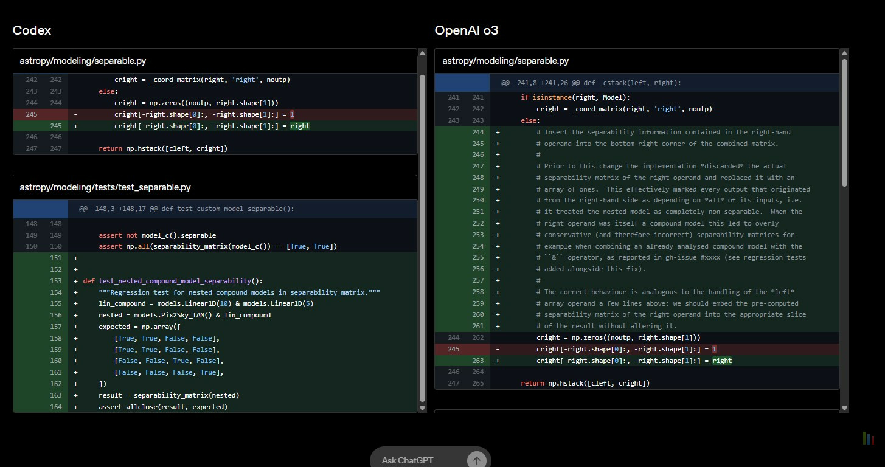This screenshot has height=467, width=885.
Task: Click 'result = separability_matrix(nested)' line
Action: [x=215, y=395]
